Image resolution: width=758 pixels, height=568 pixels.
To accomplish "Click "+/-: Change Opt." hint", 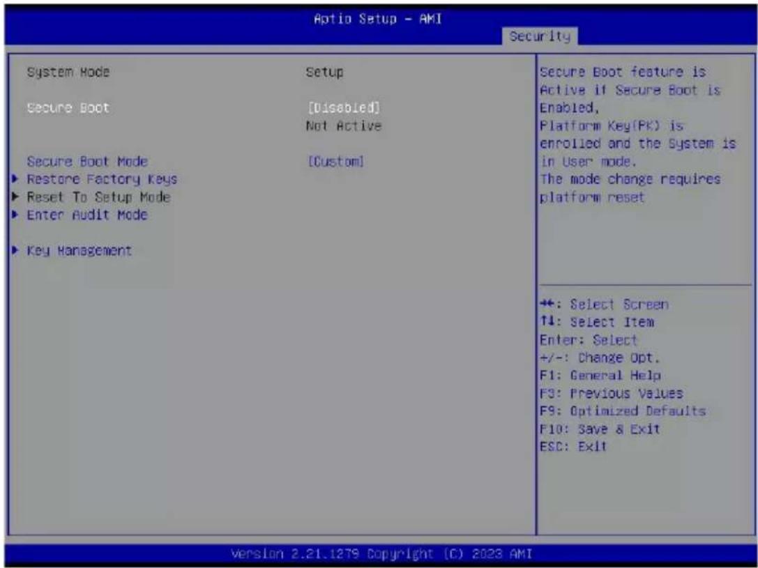I will click(x=600, y=358).
